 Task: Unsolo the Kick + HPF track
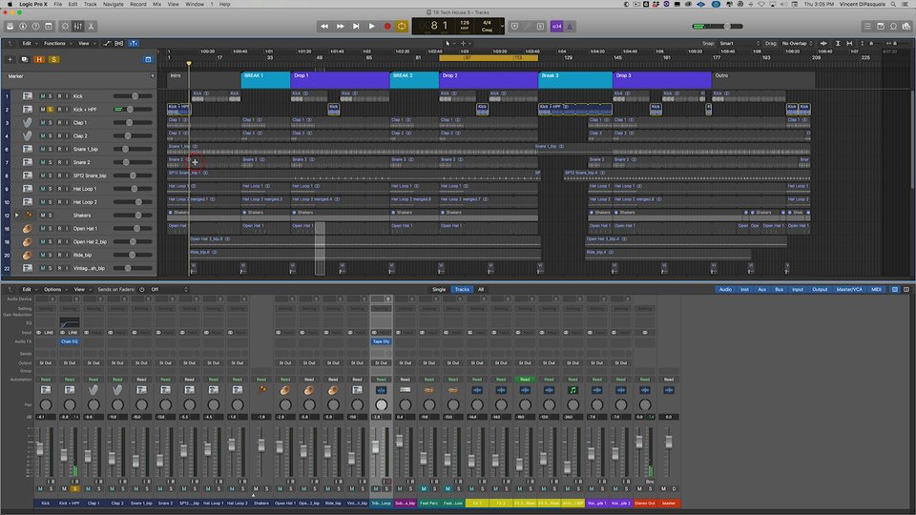tap(51, 109)
